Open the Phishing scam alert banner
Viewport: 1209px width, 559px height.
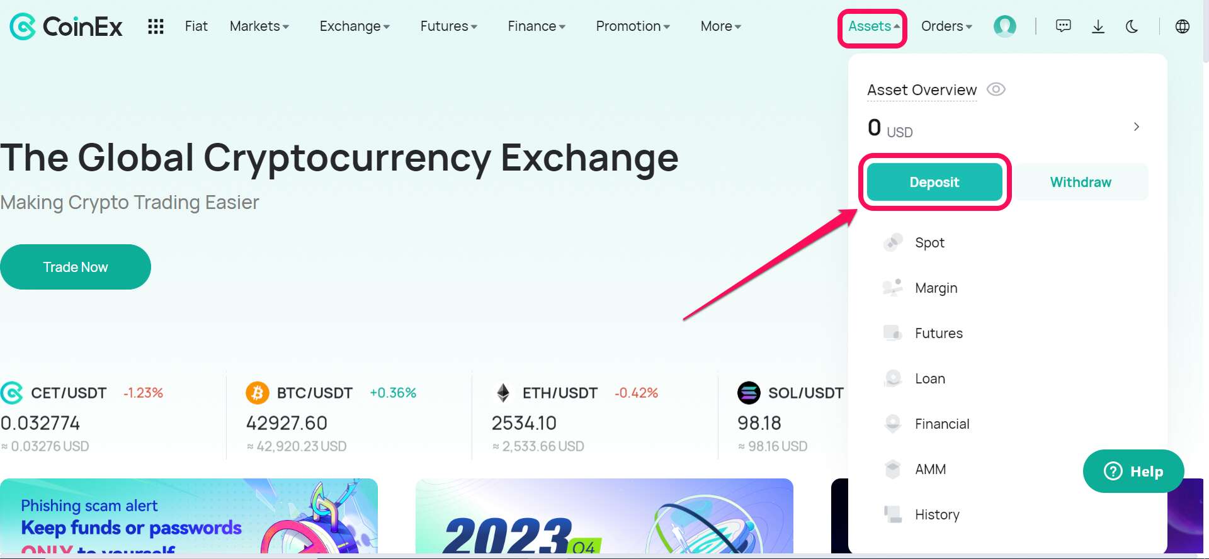click(189, 516)
